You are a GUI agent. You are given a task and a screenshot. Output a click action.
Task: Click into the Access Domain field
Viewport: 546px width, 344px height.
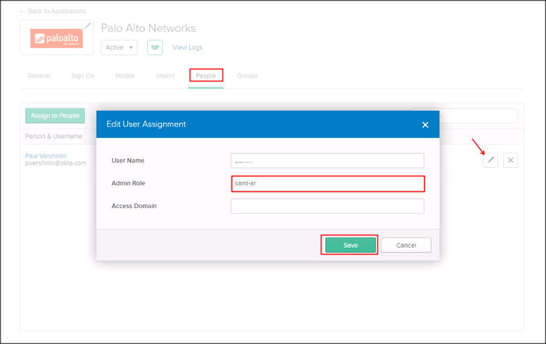click(327, 206)
